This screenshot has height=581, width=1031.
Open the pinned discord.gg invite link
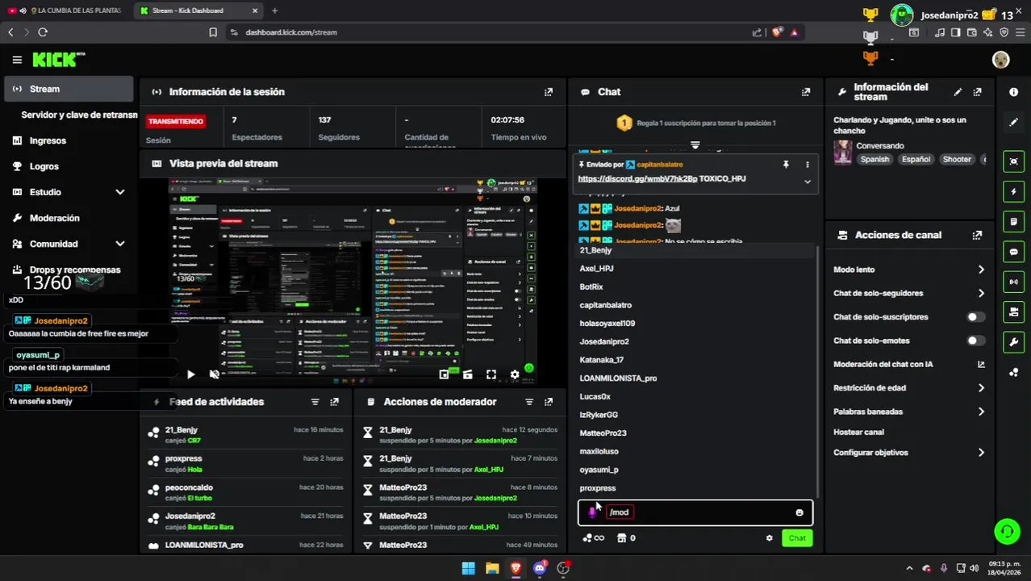[637, 178]
